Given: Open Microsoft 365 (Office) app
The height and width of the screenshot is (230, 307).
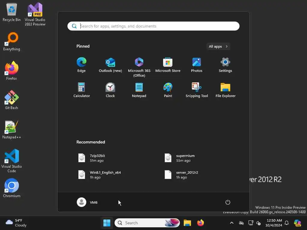Looking at the screenshot, I should 139,67.
